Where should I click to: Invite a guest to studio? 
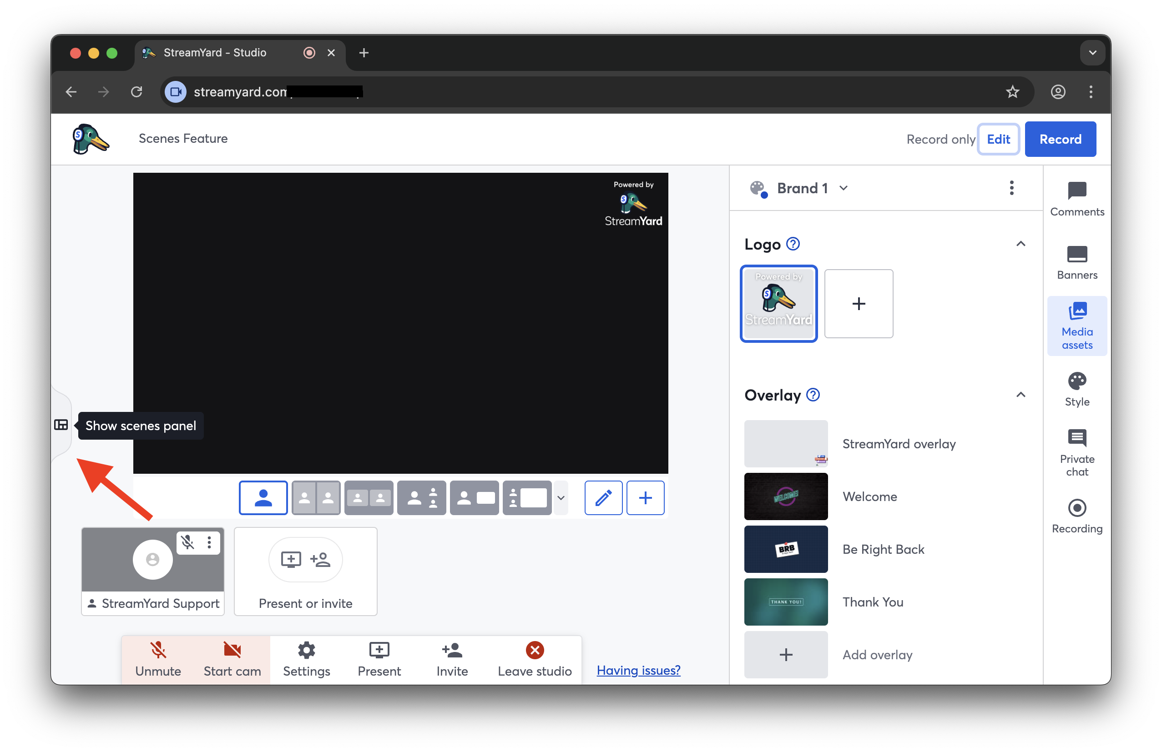pyautogui.click(x=452, y=659)
